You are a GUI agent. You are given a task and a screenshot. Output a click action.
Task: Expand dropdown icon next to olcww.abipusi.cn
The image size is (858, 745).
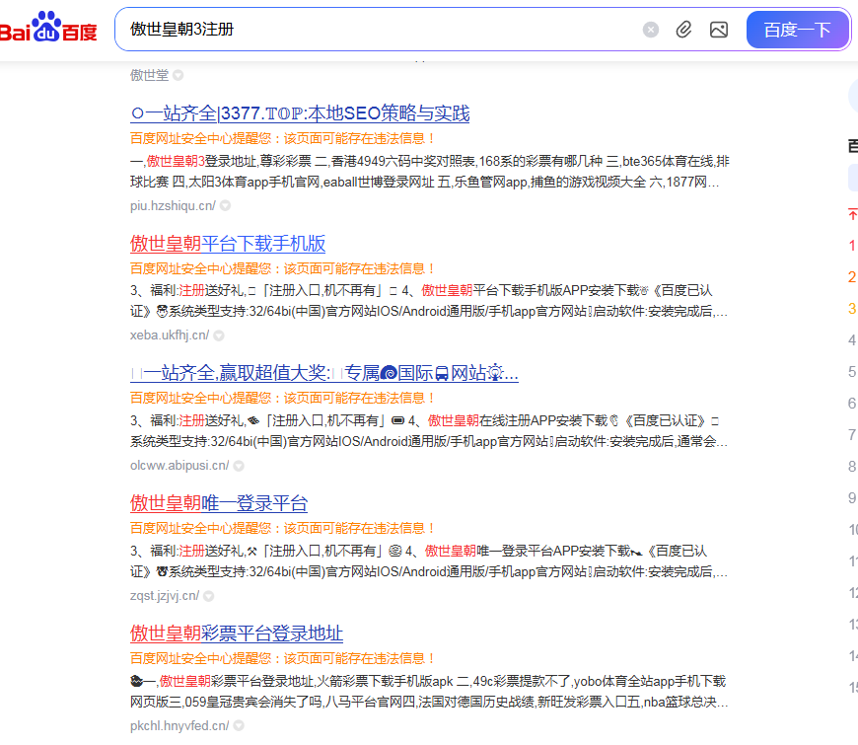pos(239,466)
